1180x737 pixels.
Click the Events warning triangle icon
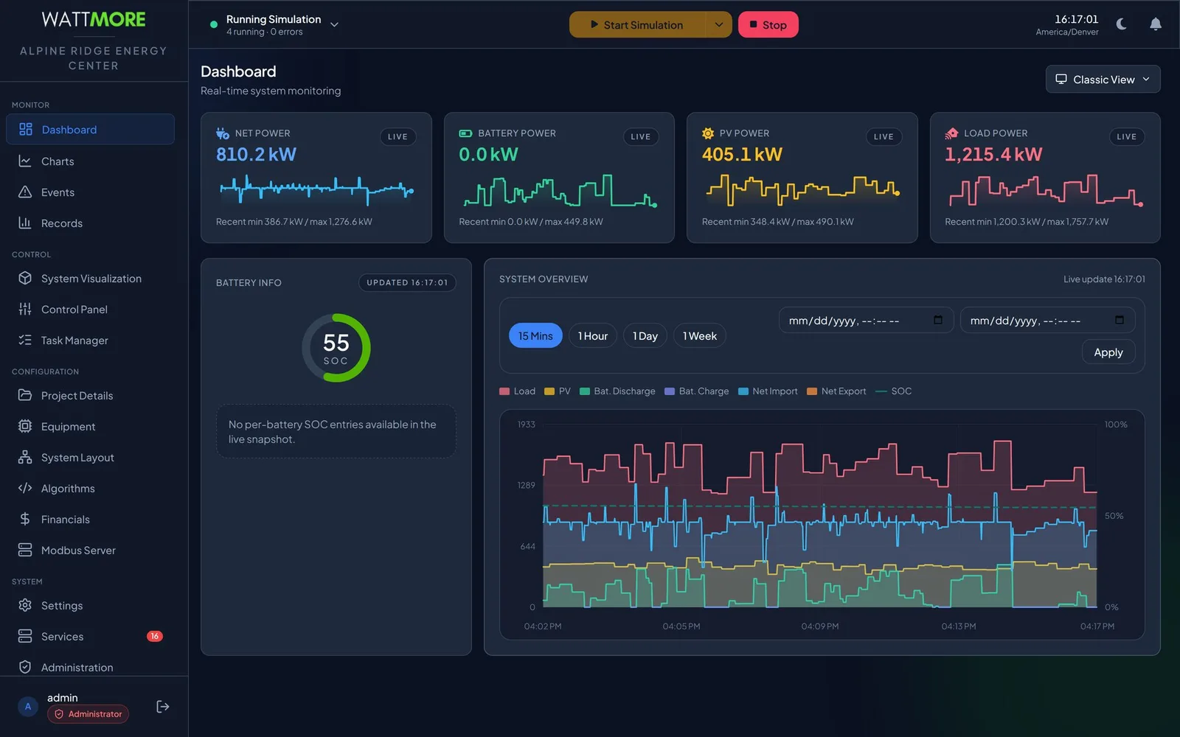click(x=25, y=192)
